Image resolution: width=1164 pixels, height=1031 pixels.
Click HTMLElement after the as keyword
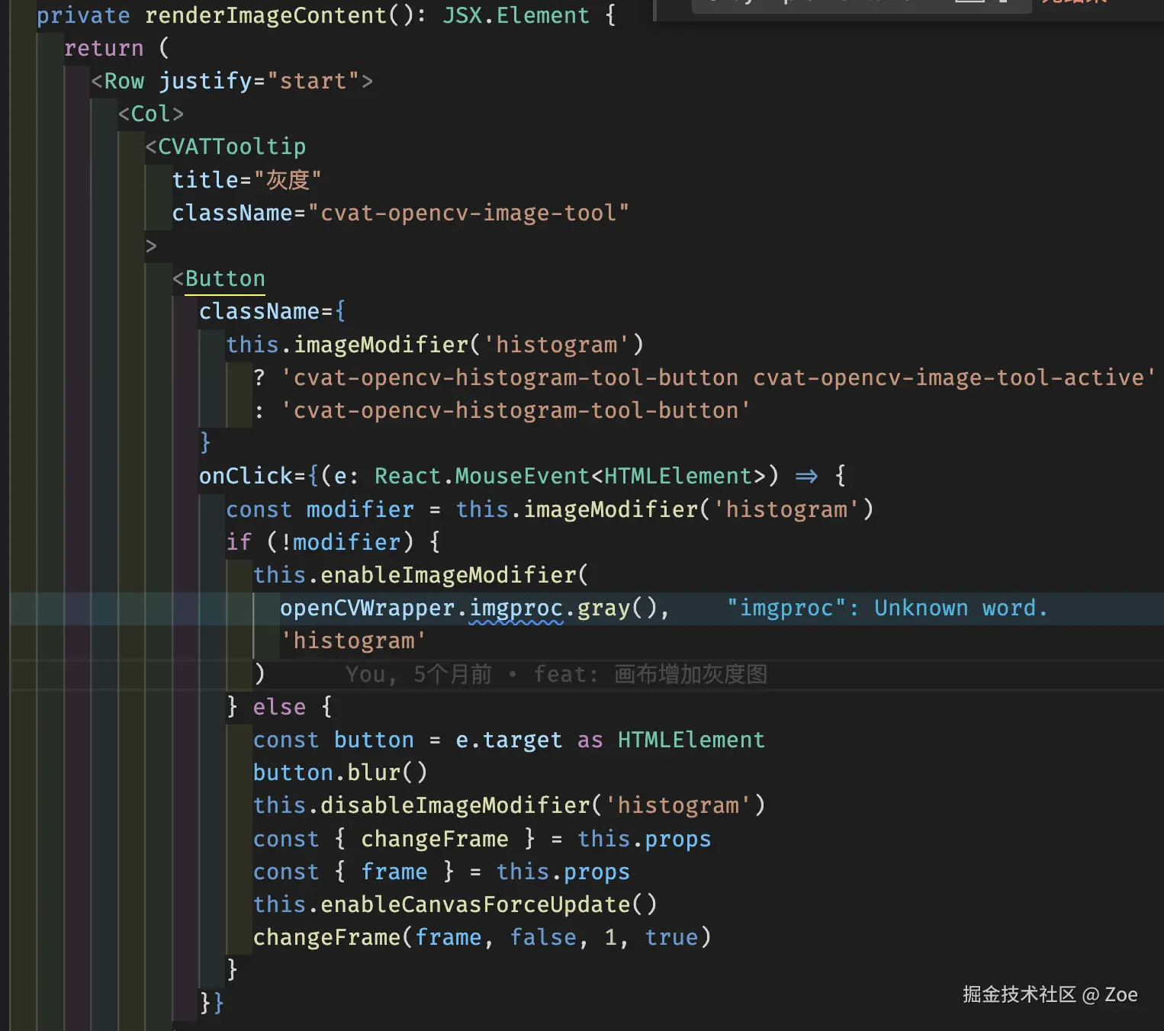[691, 740]
